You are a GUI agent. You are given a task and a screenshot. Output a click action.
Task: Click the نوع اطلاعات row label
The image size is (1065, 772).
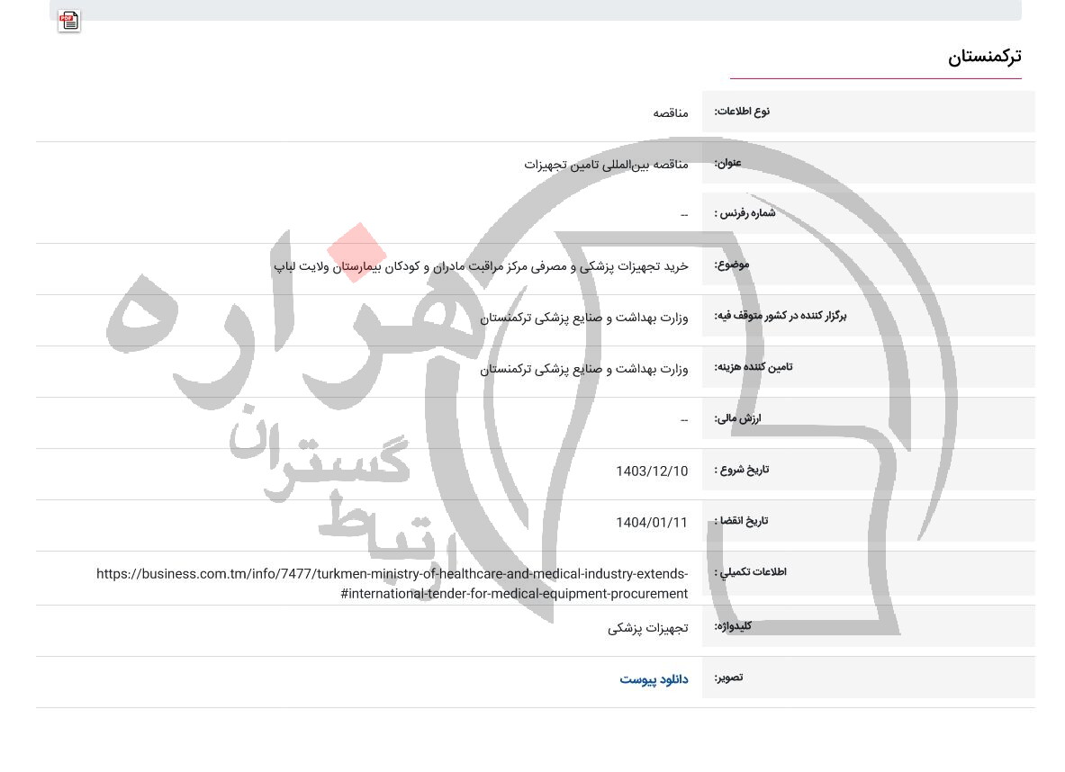[742, 112]
